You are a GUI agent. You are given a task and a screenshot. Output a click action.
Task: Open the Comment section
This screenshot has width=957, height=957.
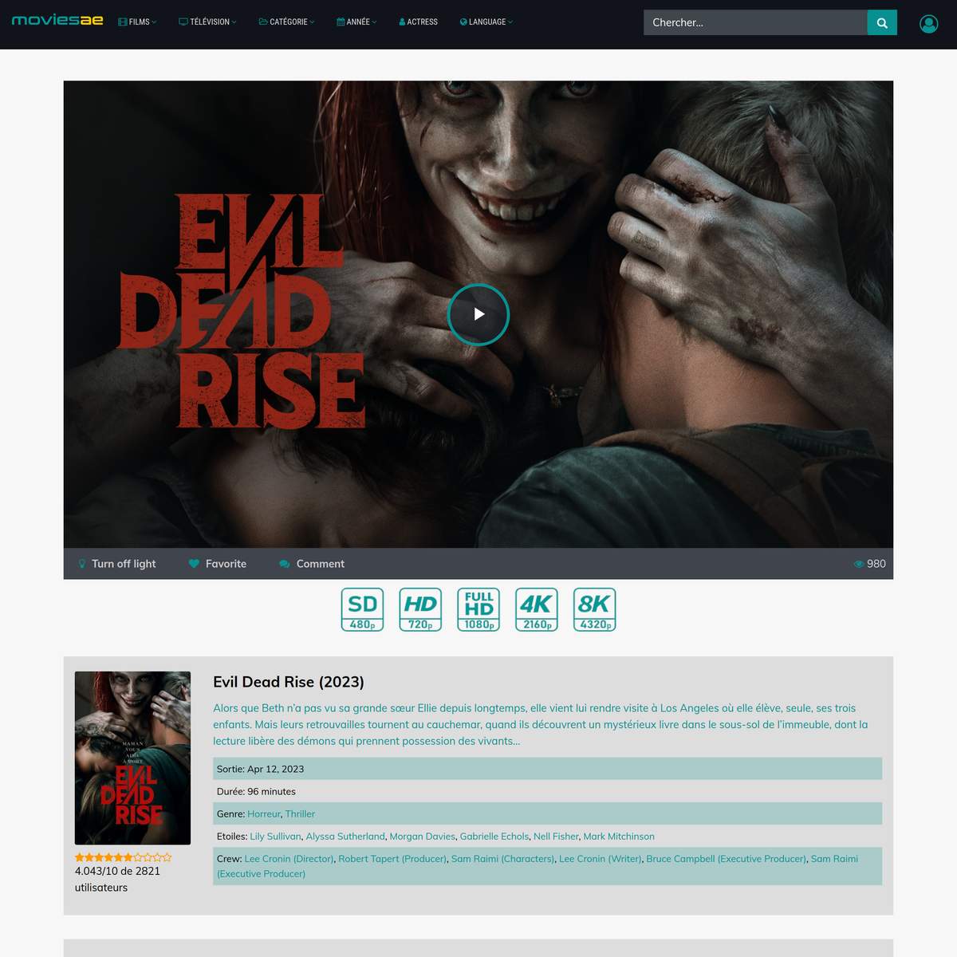(x=312, y=564)
